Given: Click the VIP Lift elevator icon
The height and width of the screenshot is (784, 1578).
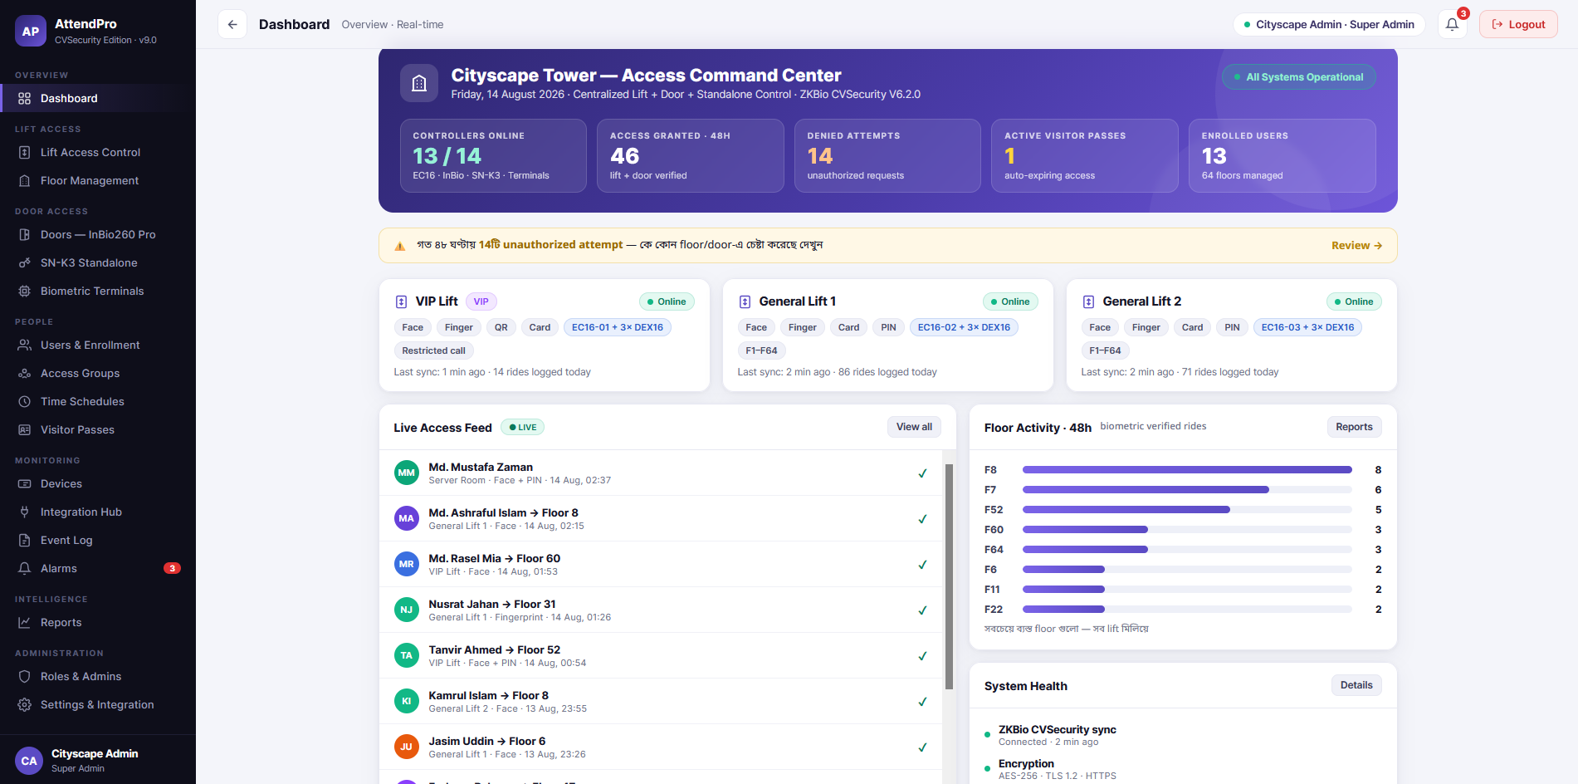Looking at the screenshot, I should 402,301.
